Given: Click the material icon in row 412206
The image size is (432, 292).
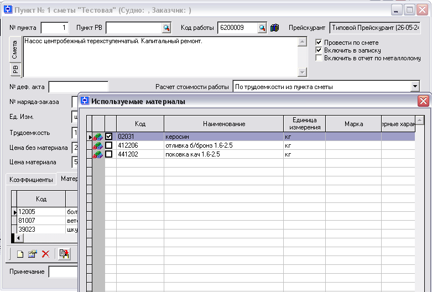Looking at the screenshot, I should pos(98,145).
